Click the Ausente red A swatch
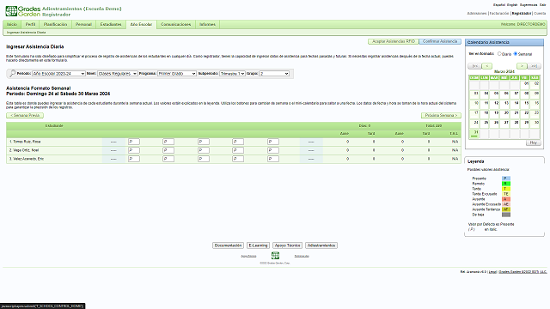Screen dimensions: 550x309 click(x=506, y=199)
